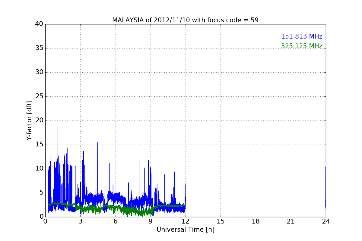Screen dimensions: 362x241
Task: Click the x-axis tick label 3
Action: coord(80,221)
